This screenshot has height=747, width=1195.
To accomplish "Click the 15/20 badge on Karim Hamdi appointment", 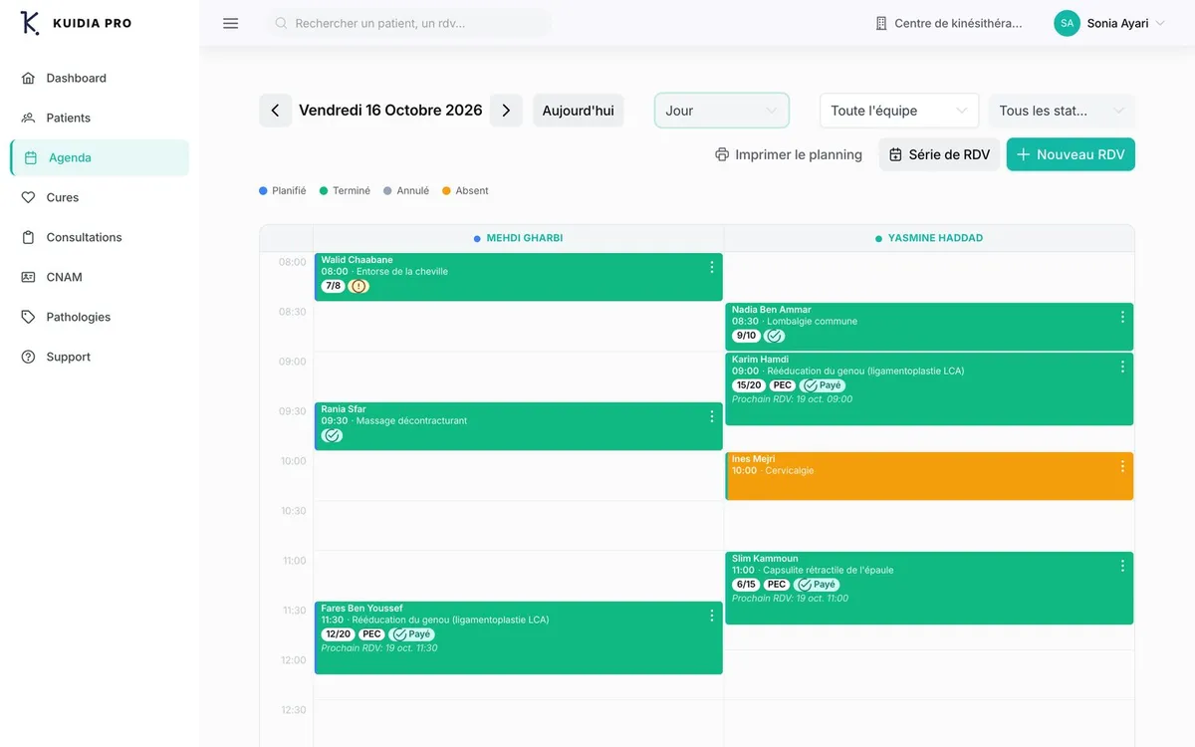I will click(x=748, y=385).
